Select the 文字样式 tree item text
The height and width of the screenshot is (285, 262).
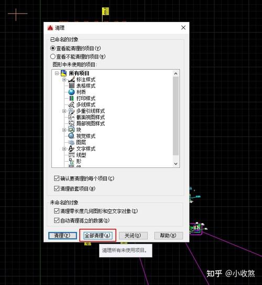pyautogui.click(x=86, y=149)
